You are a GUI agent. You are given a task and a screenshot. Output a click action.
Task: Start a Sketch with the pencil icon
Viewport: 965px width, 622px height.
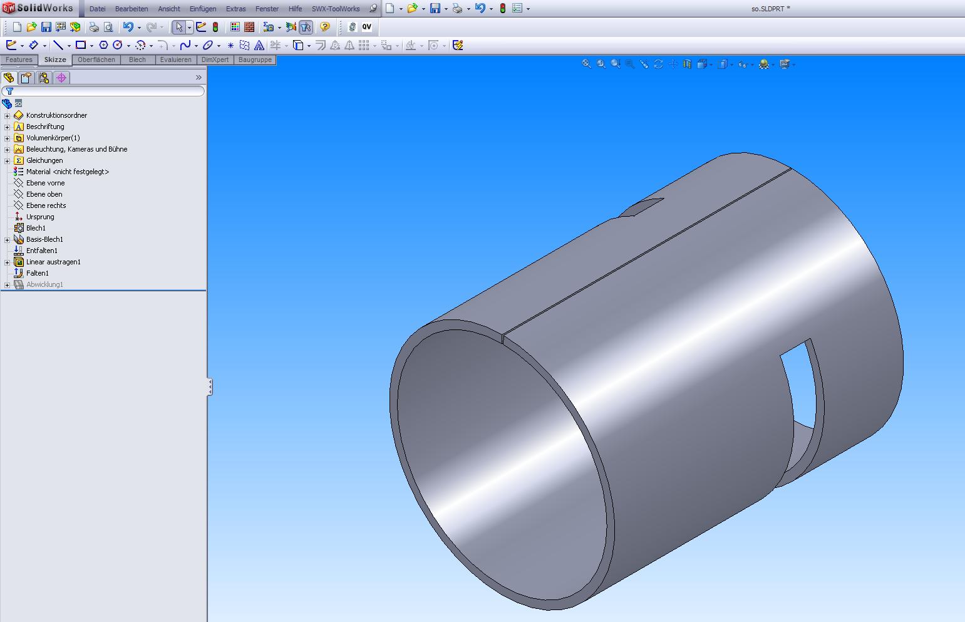(x=11, y=45)
